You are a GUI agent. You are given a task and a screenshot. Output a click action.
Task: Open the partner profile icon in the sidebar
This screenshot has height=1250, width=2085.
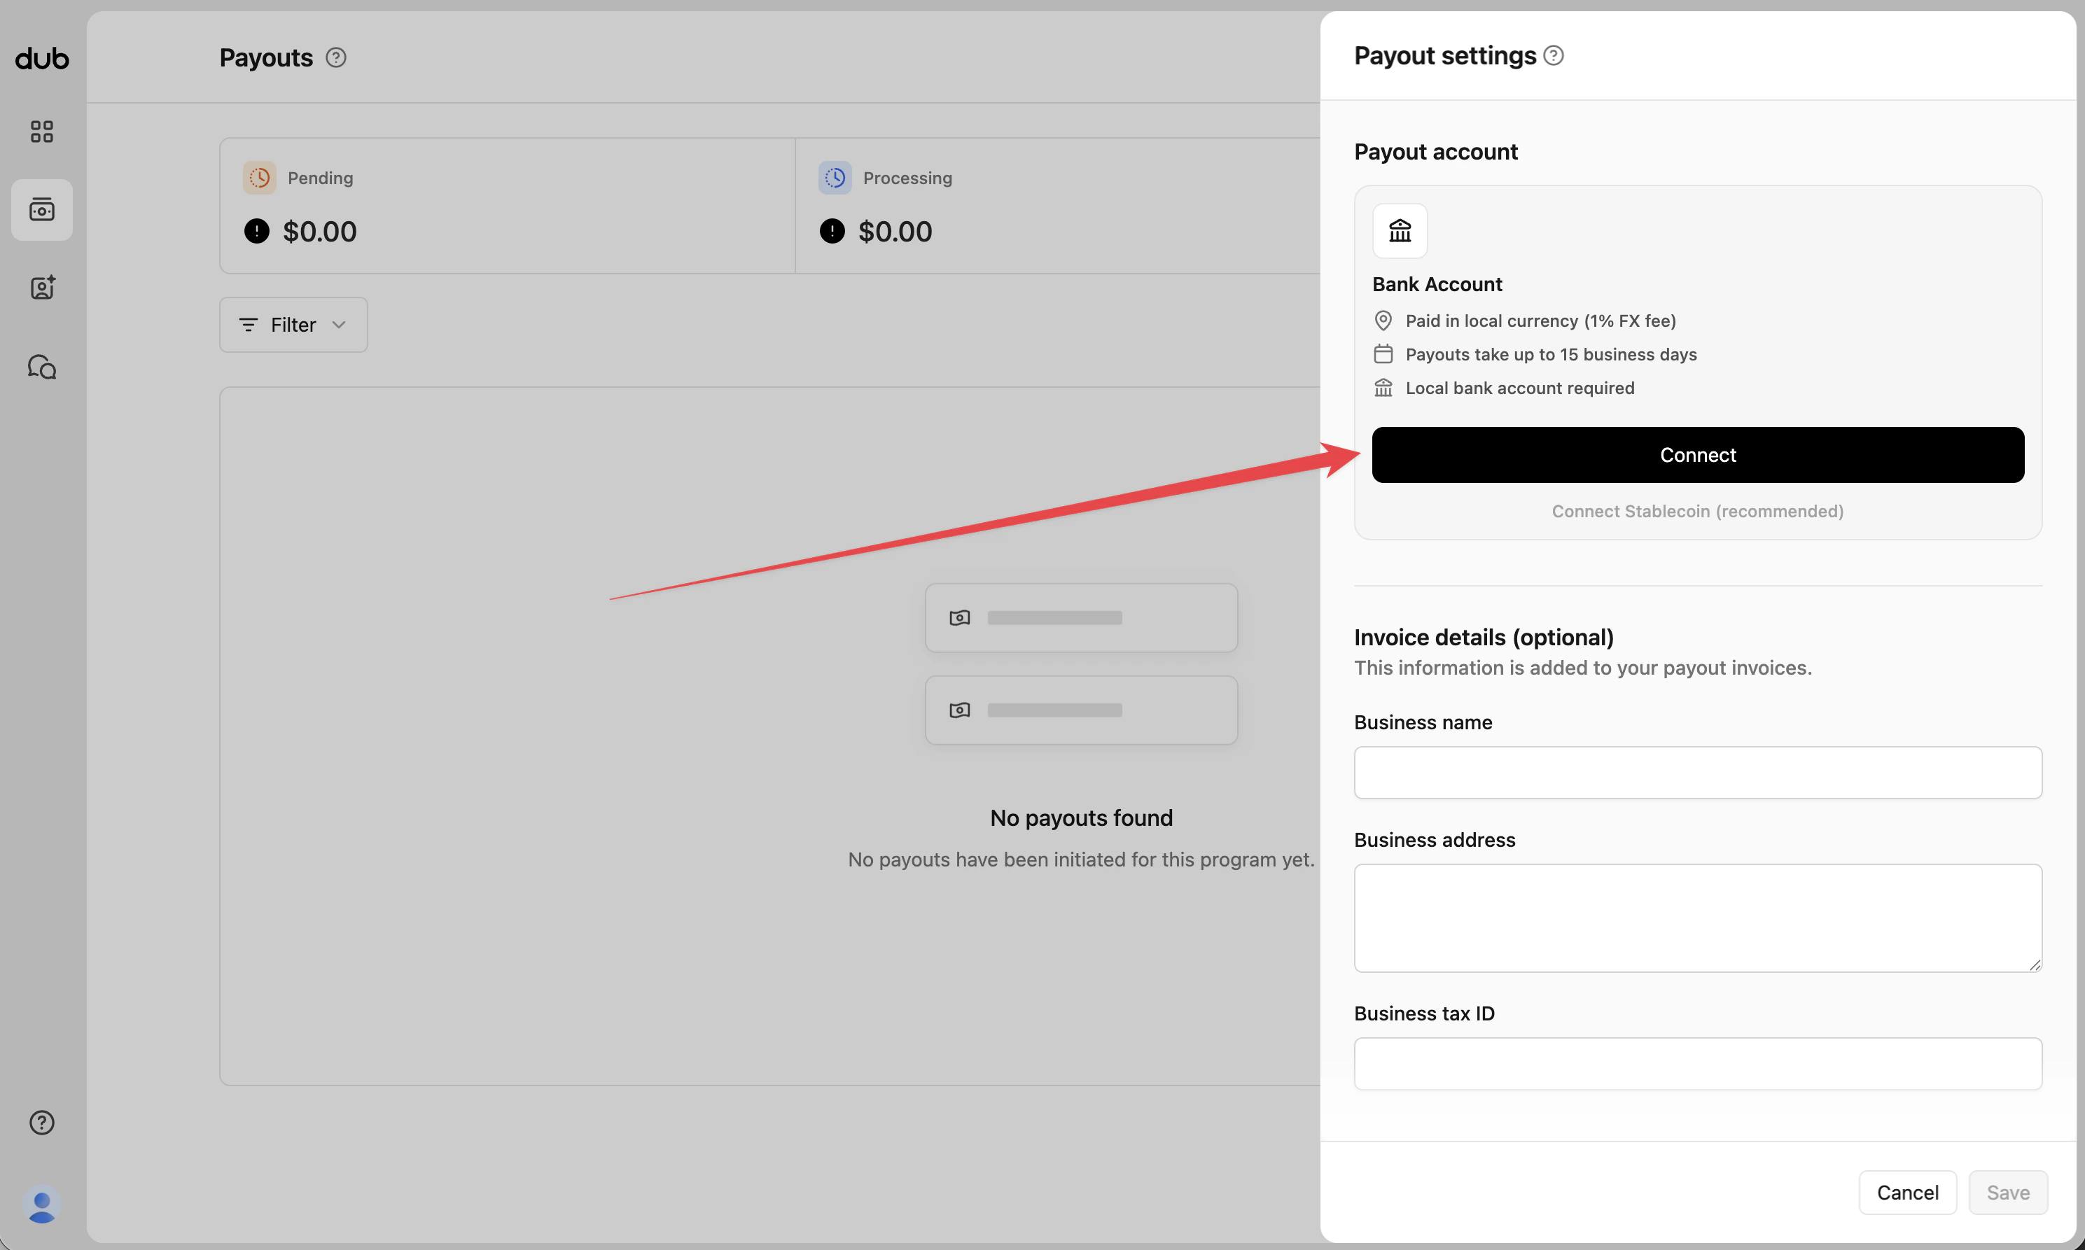click(x=41, y=287)
